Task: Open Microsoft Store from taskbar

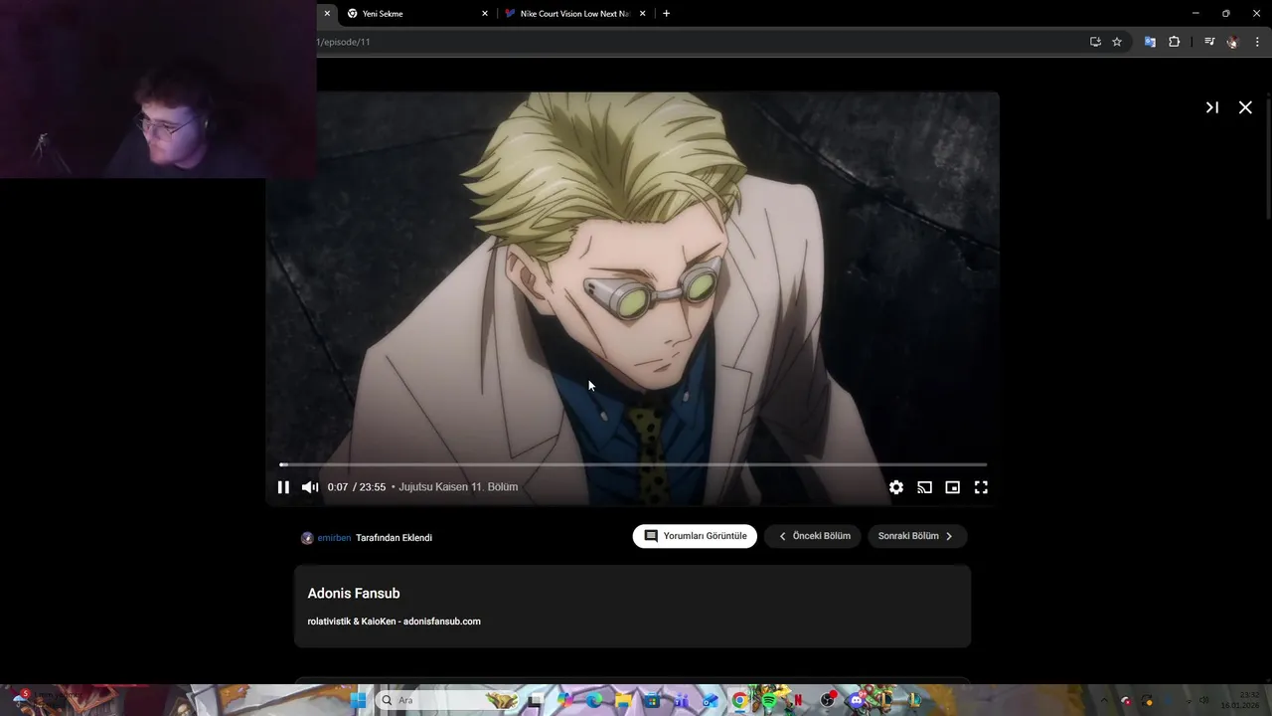Action: click(x=652, y=700)
